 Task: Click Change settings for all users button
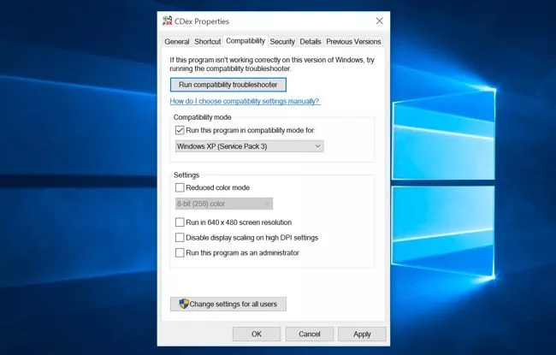coord(228,304)
